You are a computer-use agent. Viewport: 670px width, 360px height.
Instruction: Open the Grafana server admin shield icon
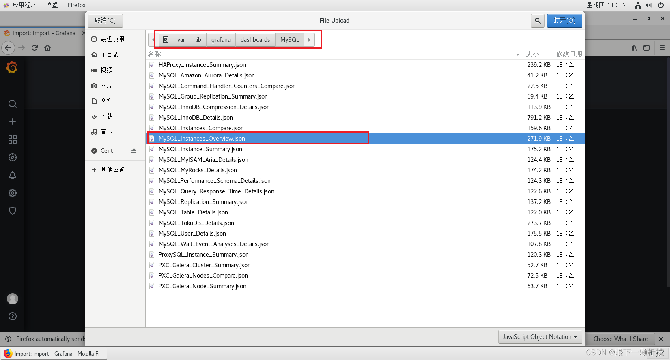[13, 211]
